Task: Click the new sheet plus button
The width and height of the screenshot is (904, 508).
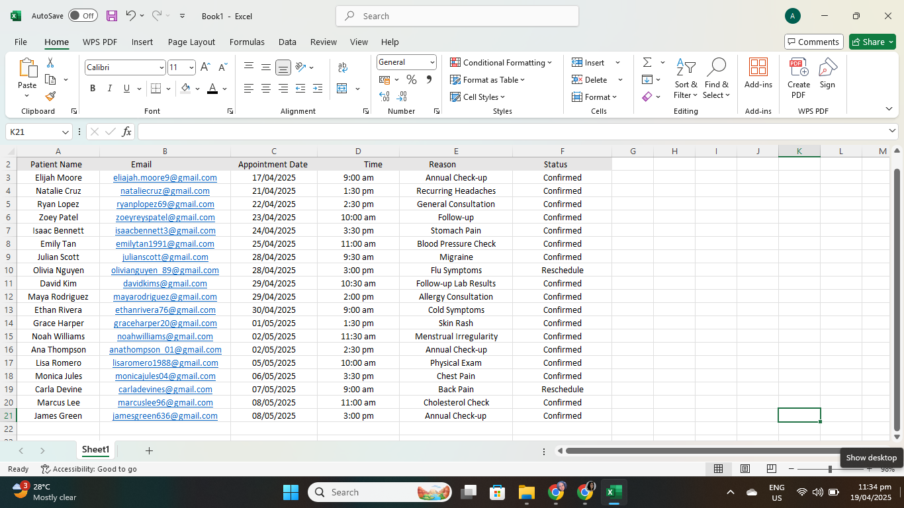Action: pos(149,450)
